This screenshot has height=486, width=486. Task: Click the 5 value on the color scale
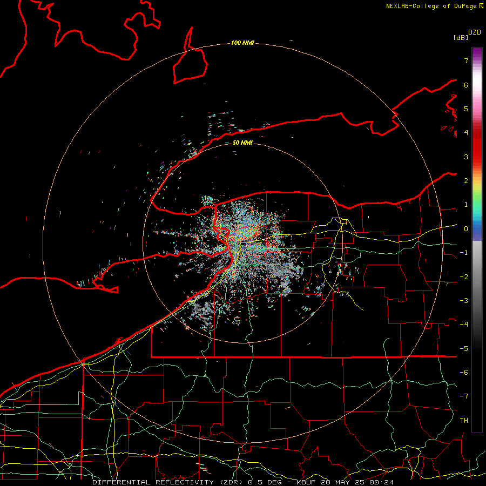pos(466,109)
